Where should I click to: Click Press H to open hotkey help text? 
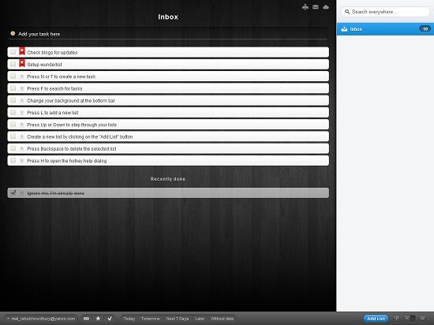(67, 161)
